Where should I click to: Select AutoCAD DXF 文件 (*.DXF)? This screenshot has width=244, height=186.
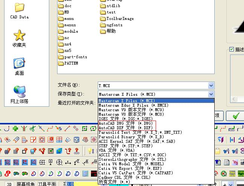(156, 128)
